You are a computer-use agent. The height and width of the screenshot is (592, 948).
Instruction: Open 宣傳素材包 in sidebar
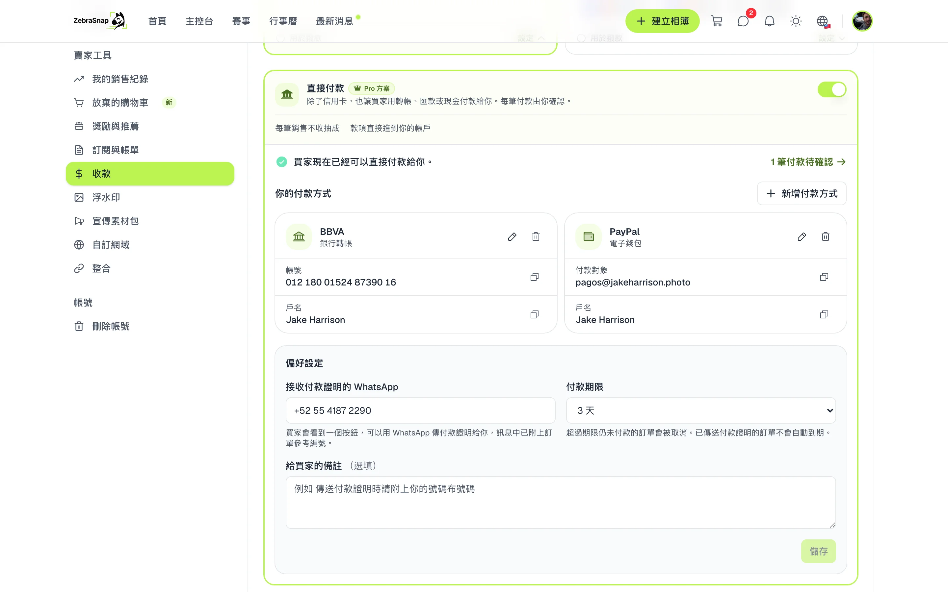[150, 221]
